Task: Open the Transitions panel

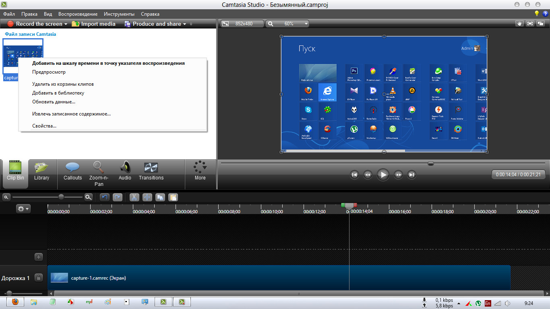Action: click(151, 171)
